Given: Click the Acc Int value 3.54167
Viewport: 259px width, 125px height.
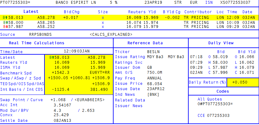Looking at the screenshot, I should pos(62,105).
